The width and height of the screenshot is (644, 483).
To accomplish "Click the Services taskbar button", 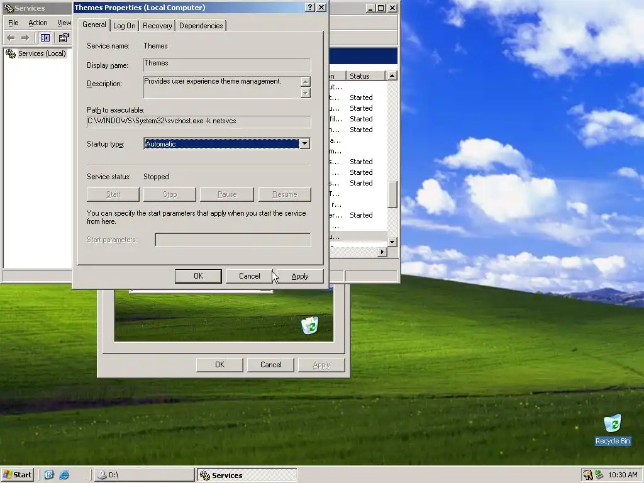I will click(247, 475).
